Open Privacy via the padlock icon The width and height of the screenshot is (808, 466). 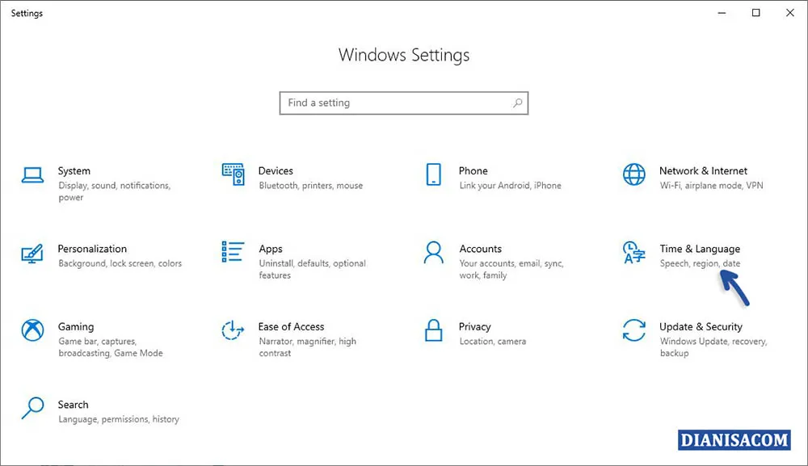pos(433,331)
